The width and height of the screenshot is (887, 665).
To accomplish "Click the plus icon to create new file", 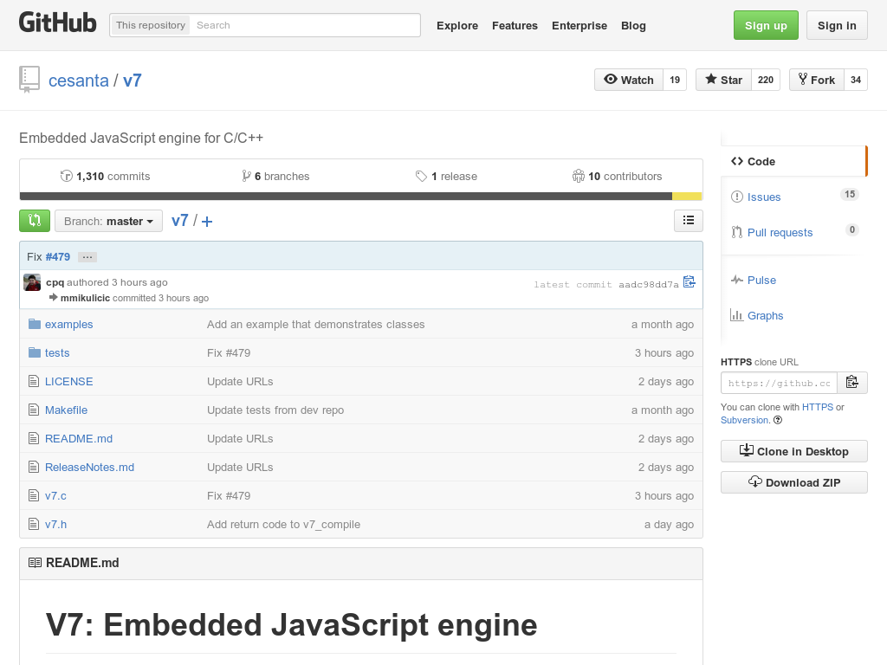I will click(x=207, y=222).
